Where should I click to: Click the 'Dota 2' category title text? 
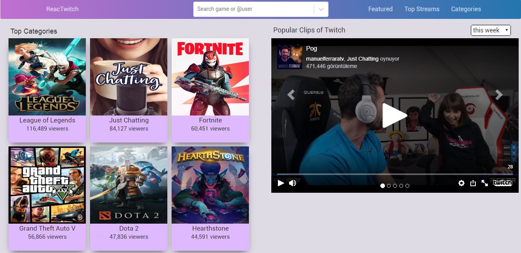(129, 228)
